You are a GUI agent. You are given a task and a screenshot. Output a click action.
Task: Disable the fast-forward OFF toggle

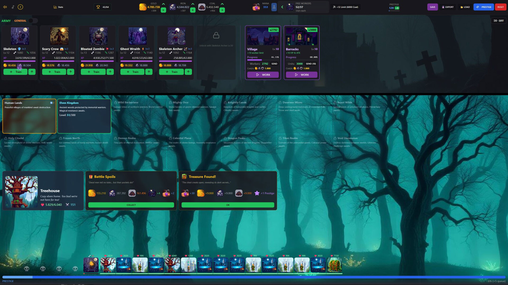(x=498, y=20)
